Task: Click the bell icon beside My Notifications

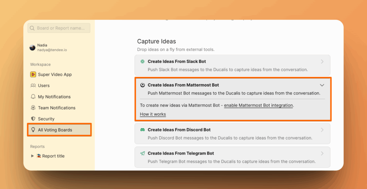Action: click(33, 97)
